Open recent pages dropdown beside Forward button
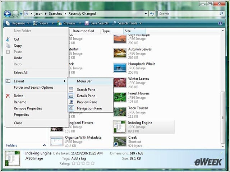This screenshot has width=230, height=172. click(x=21, y=14)
